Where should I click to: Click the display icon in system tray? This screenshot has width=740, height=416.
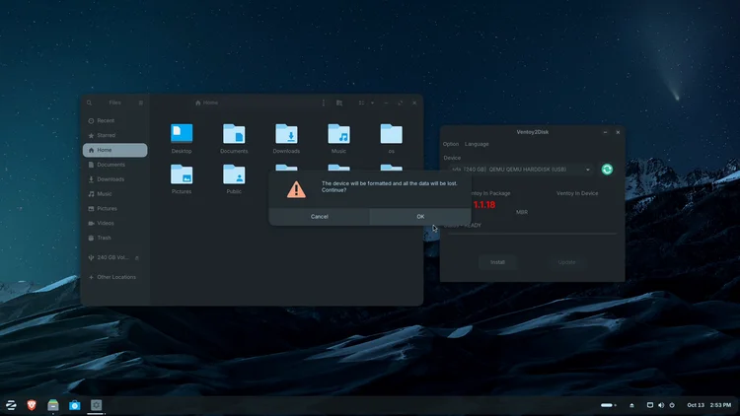point(650,405)
